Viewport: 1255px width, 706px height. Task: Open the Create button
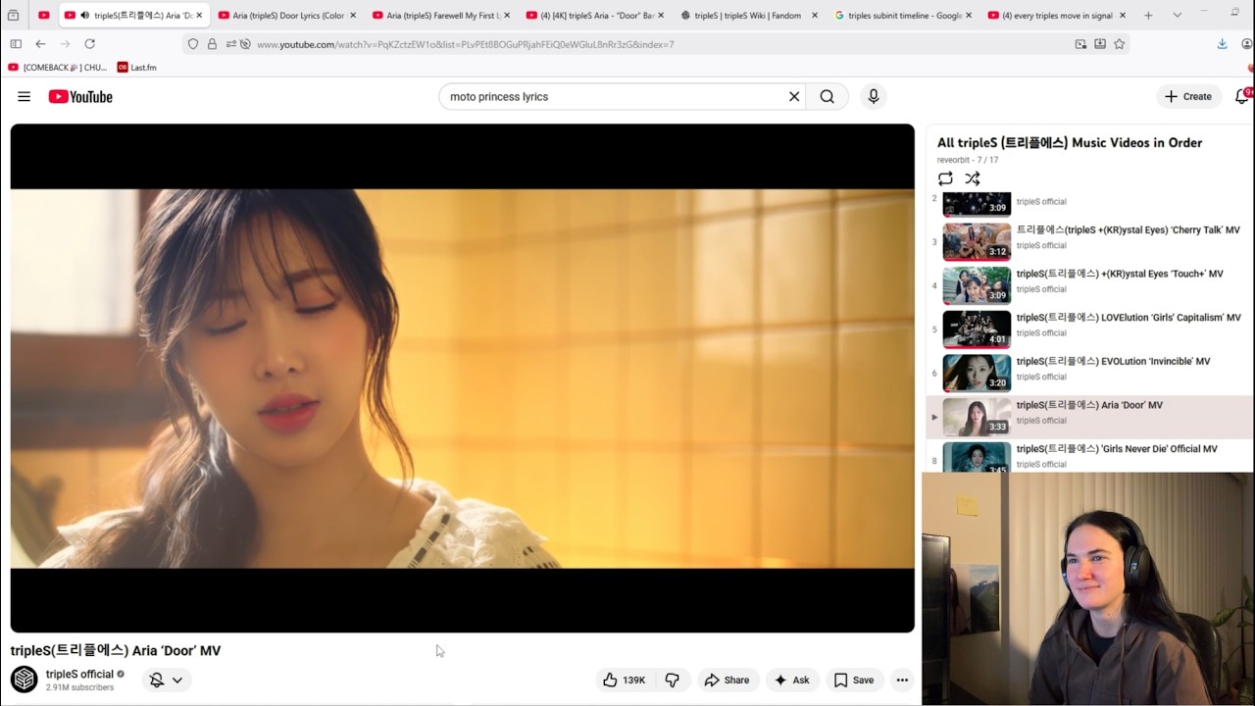click(1188, 96)
